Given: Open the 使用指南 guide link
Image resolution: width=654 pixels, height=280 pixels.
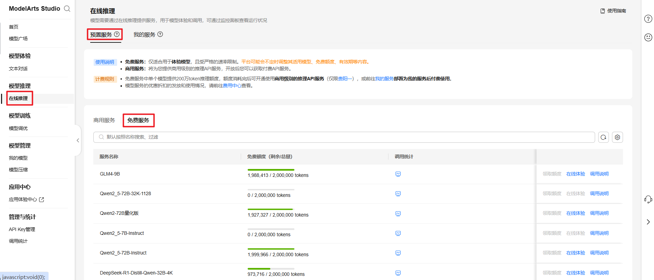Looking at the screenshot, I should pyautogui.click(x=613, y=11).
